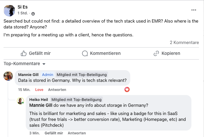
Task: Toggle Gefällt mir on Heiko's reply
Action: (54, 133)
